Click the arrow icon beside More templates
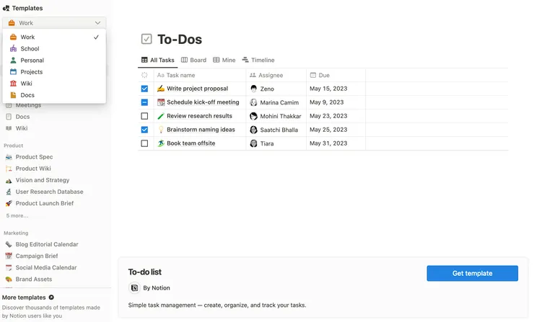Screen dimensions: 534x322 pos(51,298)
